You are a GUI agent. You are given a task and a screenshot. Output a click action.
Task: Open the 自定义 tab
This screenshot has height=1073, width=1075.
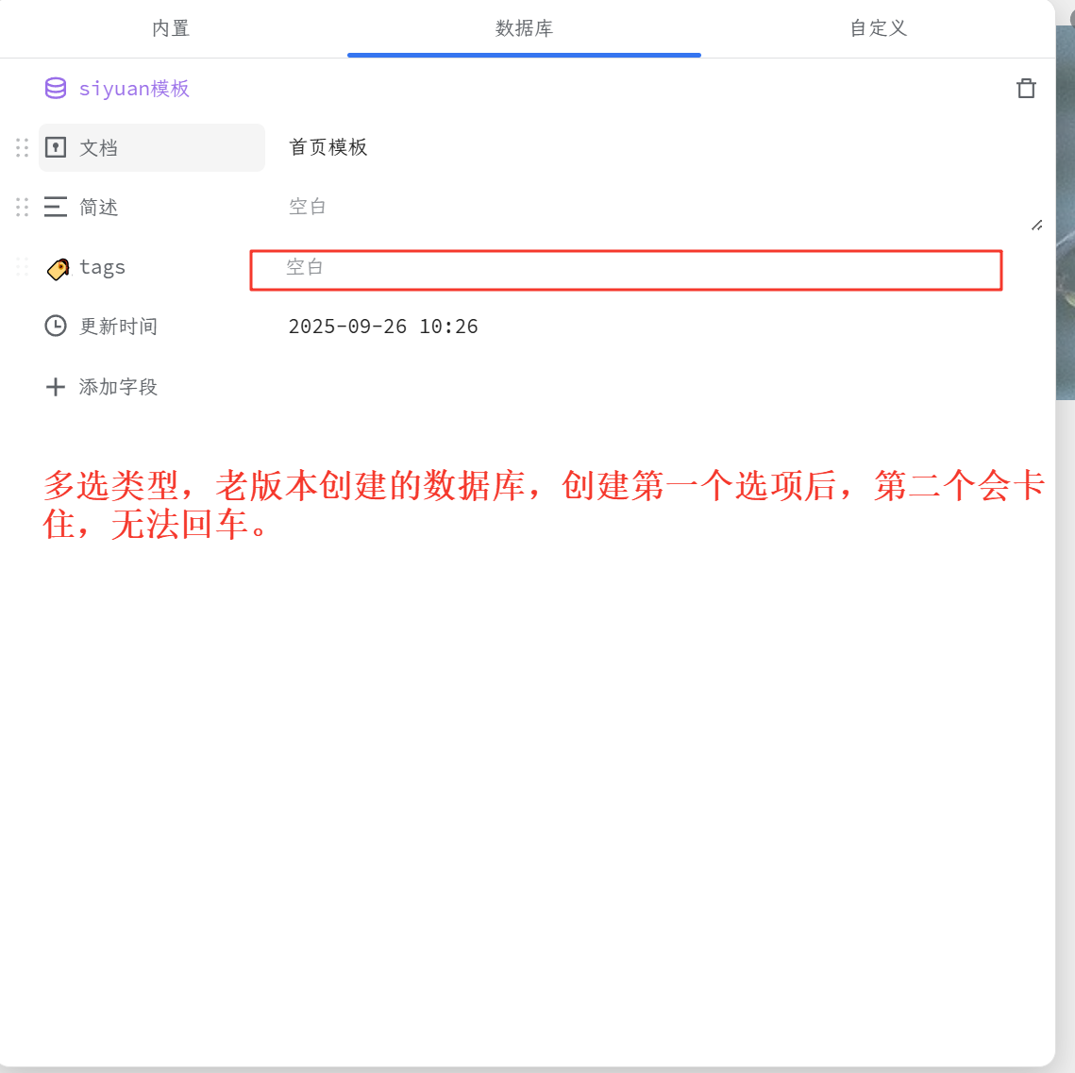point(878,28)
